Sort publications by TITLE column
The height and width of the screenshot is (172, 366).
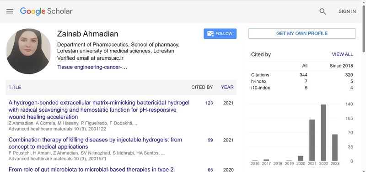[15, 87]
